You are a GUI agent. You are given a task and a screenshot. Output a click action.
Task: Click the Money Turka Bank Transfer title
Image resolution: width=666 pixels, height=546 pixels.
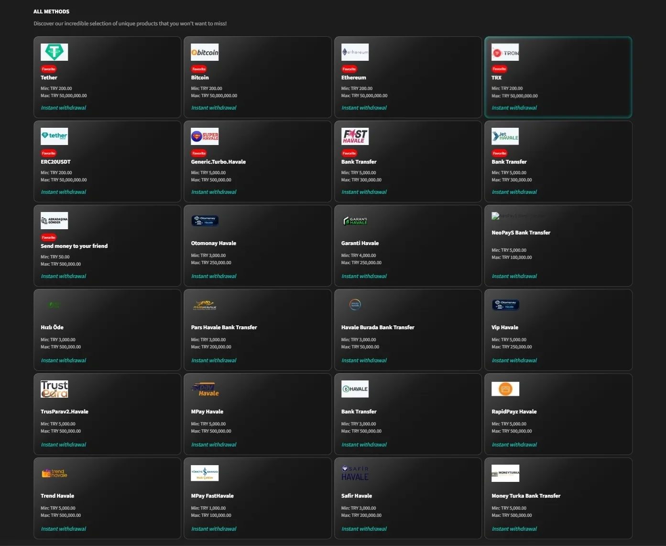click(526, 496)
